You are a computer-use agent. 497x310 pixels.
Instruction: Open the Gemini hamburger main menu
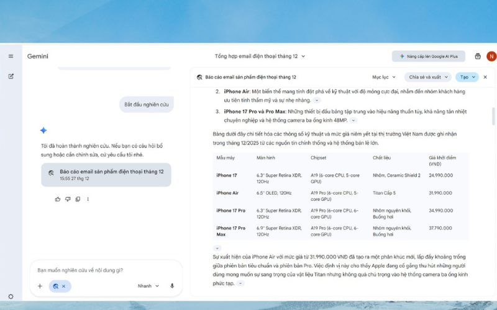click(x=11, y=56)
